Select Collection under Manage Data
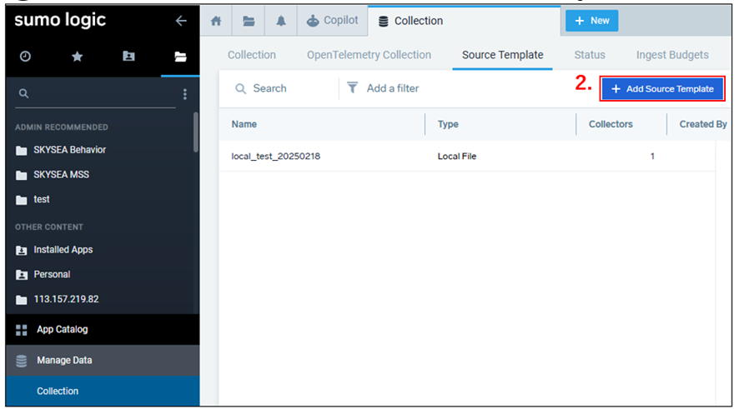Image resolution: width=739 pixels, height=409 pixels. 103,392
